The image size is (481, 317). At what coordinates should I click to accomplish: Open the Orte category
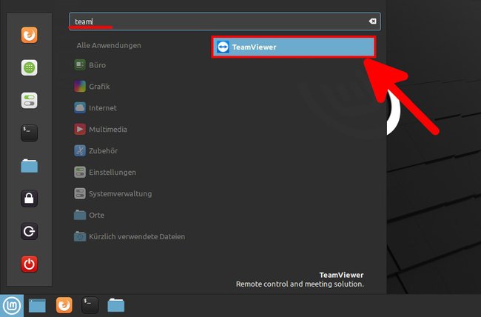[90, 215]
